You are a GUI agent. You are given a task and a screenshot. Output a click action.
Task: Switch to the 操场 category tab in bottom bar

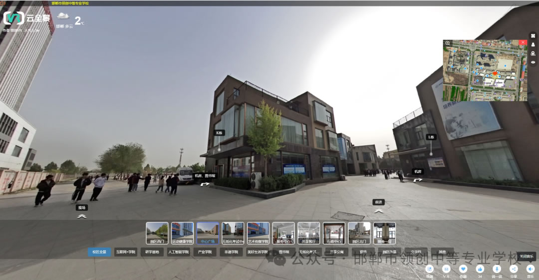pyautogui.click(x=363, y=252)
